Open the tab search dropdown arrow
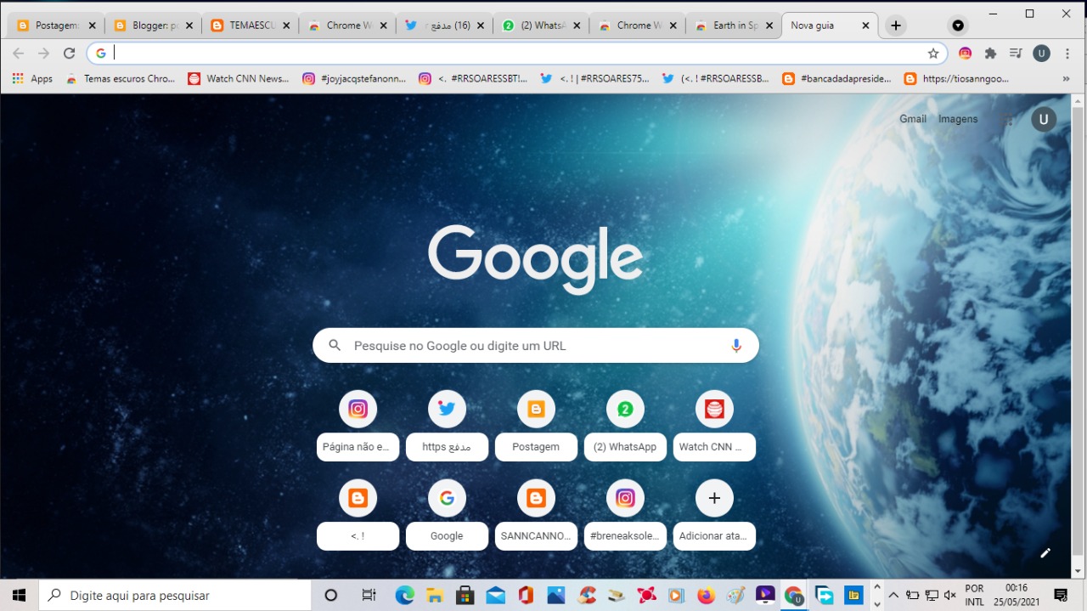Viewport: 1087px width, 611px height. 958,25
